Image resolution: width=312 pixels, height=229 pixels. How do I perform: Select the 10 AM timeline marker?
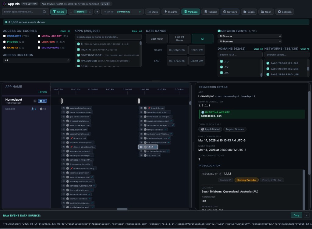62,101
